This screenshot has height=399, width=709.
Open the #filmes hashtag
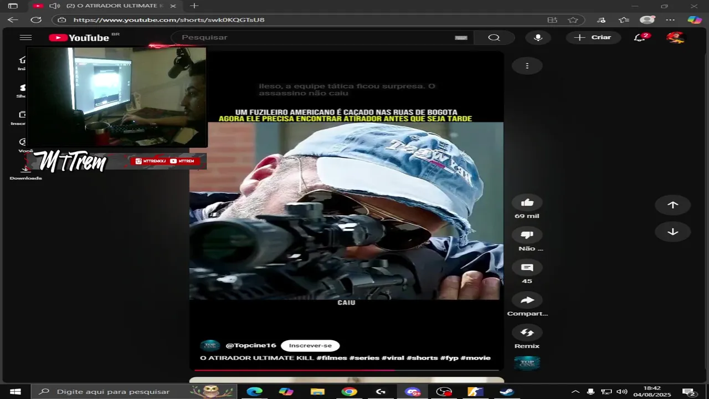click(331, 358)
